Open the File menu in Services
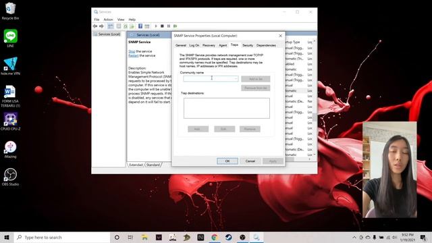 (x=97, y=20)
